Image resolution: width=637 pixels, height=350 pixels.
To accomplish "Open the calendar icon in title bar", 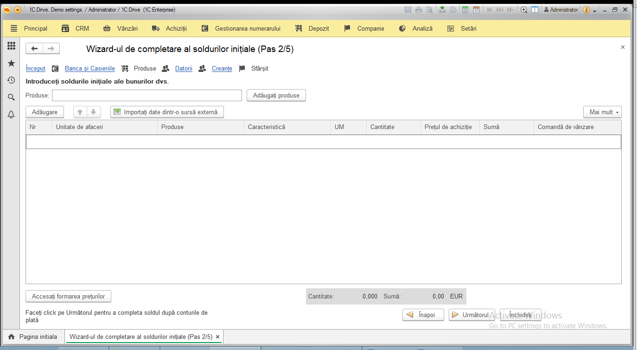I will (476, 10).
